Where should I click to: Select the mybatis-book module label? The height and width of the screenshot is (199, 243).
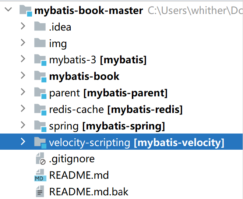(x=84, y=76)
